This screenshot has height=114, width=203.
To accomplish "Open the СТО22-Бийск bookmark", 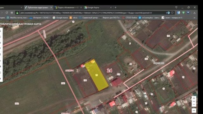I will pyautogui.click(x=130, y=18).
